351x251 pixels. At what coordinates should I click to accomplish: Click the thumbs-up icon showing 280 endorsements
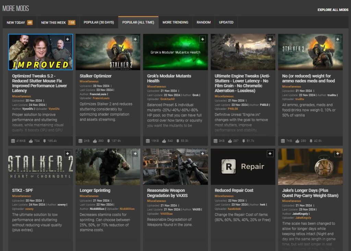297,141
